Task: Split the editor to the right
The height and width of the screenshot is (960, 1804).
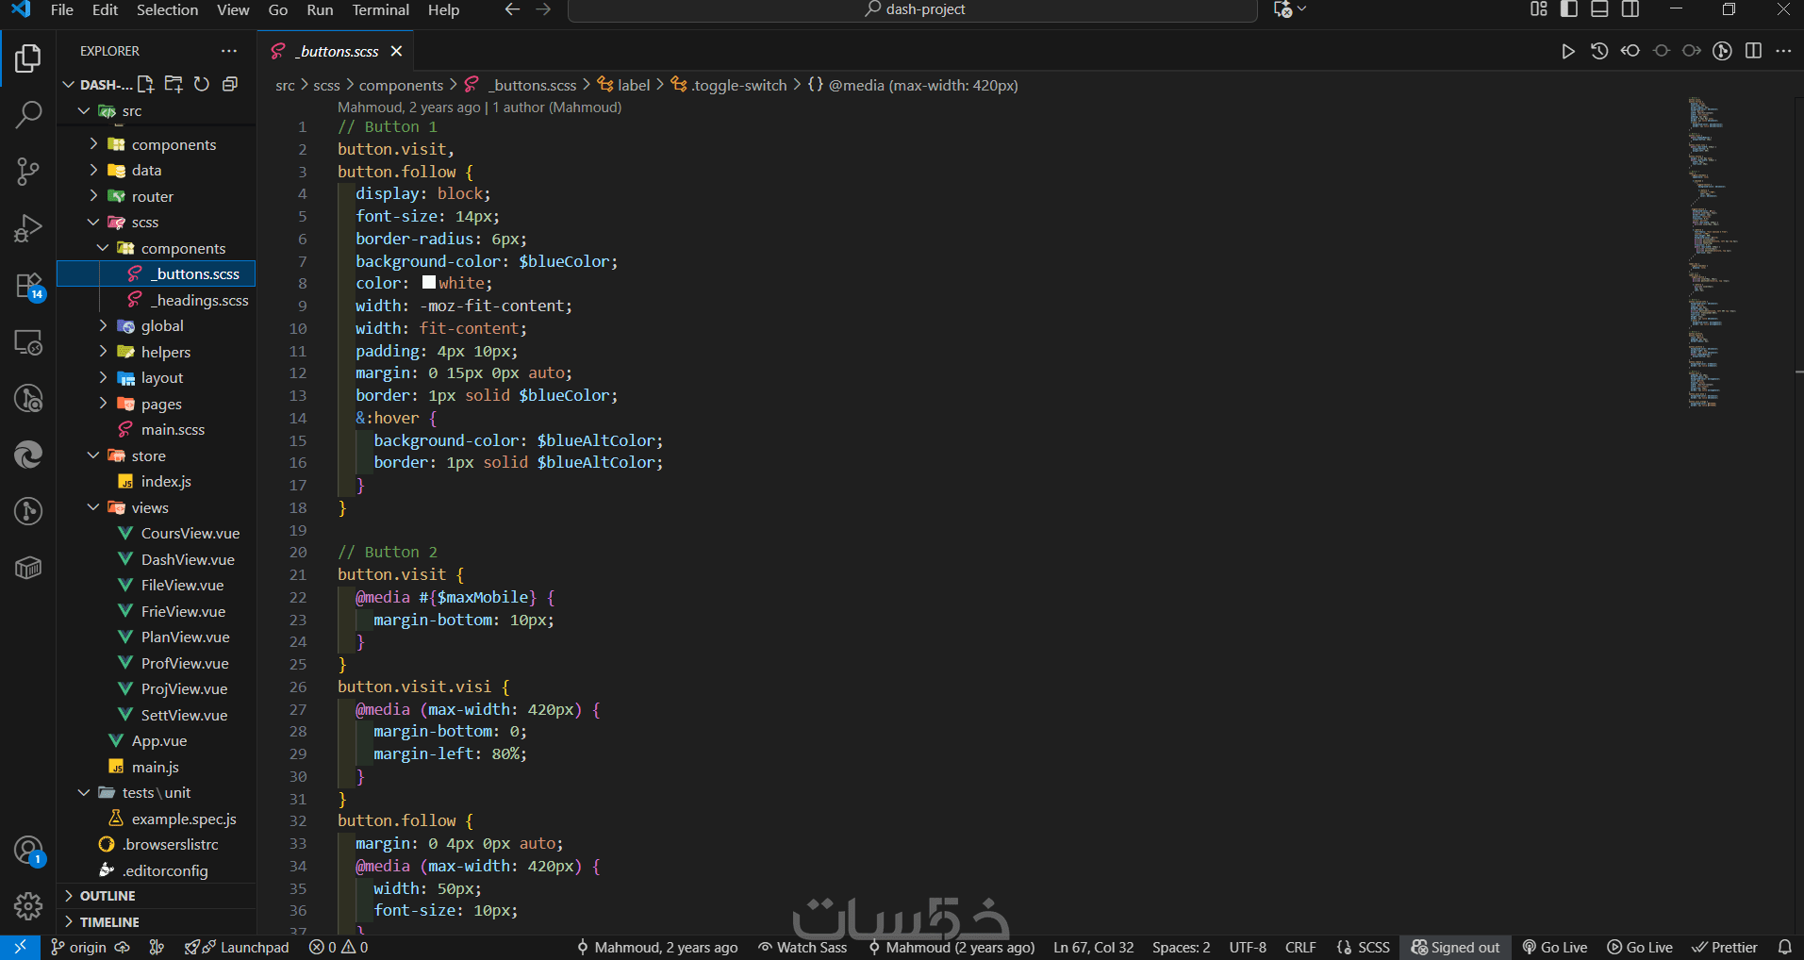Action: coord(1753,51)
